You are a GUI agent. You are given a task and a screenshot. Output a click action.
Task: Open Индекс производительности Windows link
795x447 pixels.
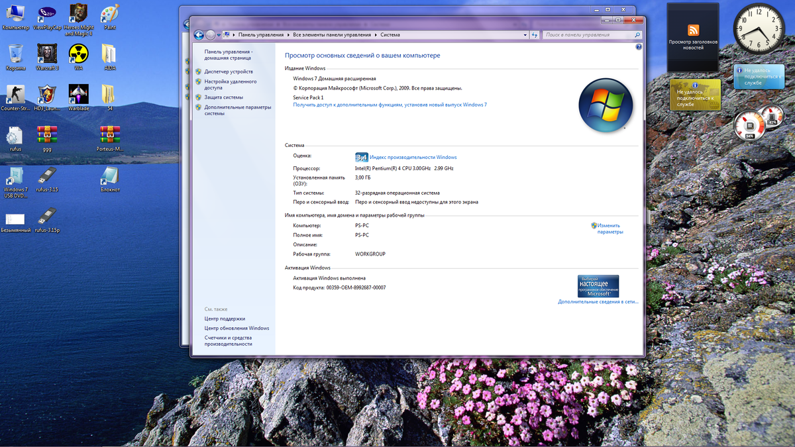point(413,157)
